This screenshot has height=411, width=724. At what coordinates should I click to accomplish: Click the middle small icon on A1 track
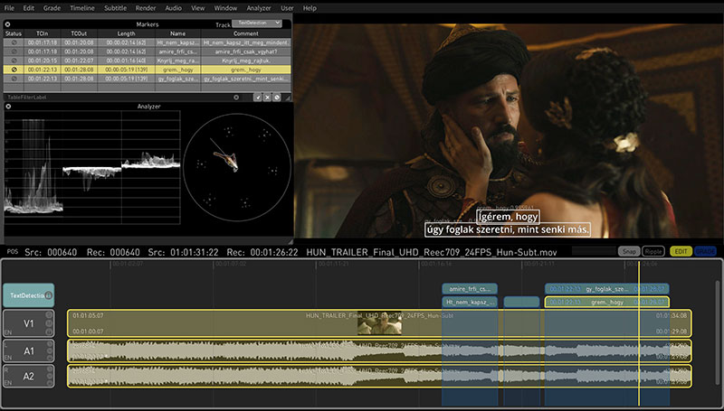(x=49, y=351)
